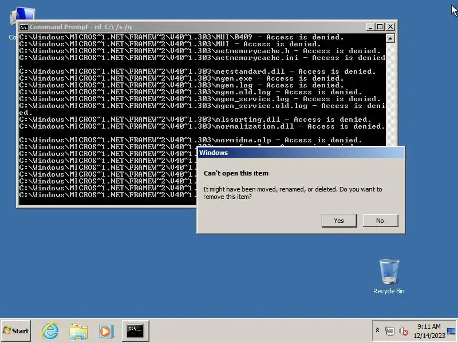
Task: Click the date 12/14/2023 in tray
Action: pyautogui.click(x=429, y=336)
